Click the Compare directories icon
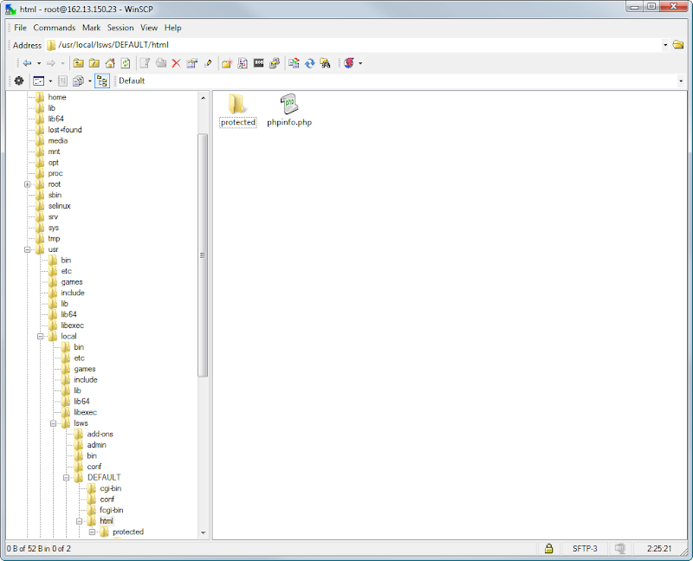This screenshot has height=561, width=693. click(294, 63)
